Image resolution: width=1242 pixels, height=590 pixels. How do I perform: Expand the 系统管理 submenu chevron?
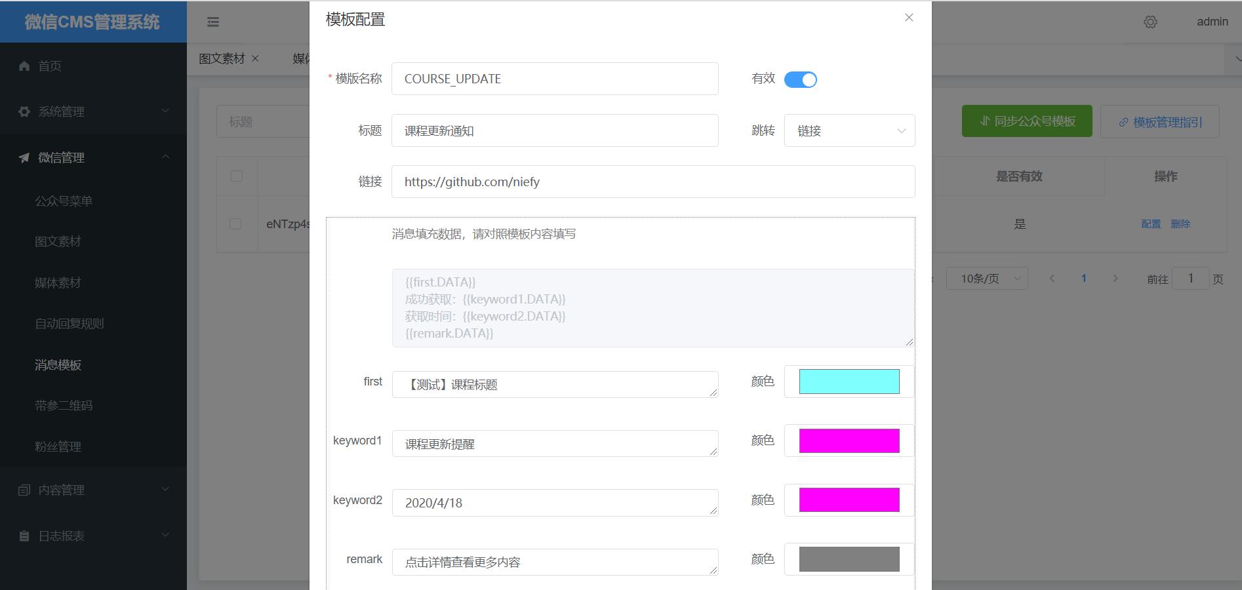(165, 111)
